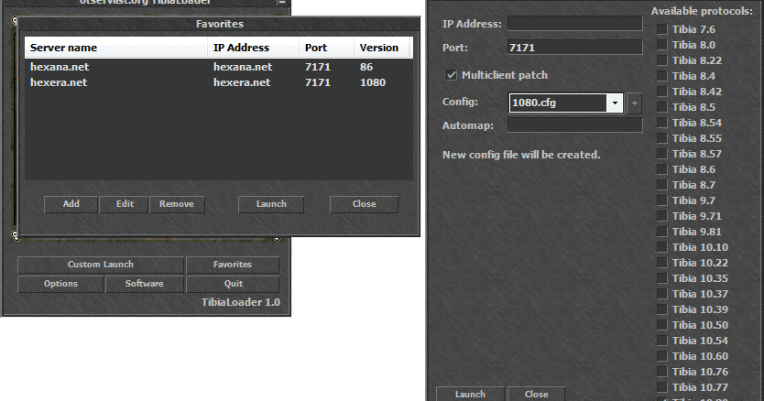Open the Software button
The image size is (764, 401).
pos(144,284)
